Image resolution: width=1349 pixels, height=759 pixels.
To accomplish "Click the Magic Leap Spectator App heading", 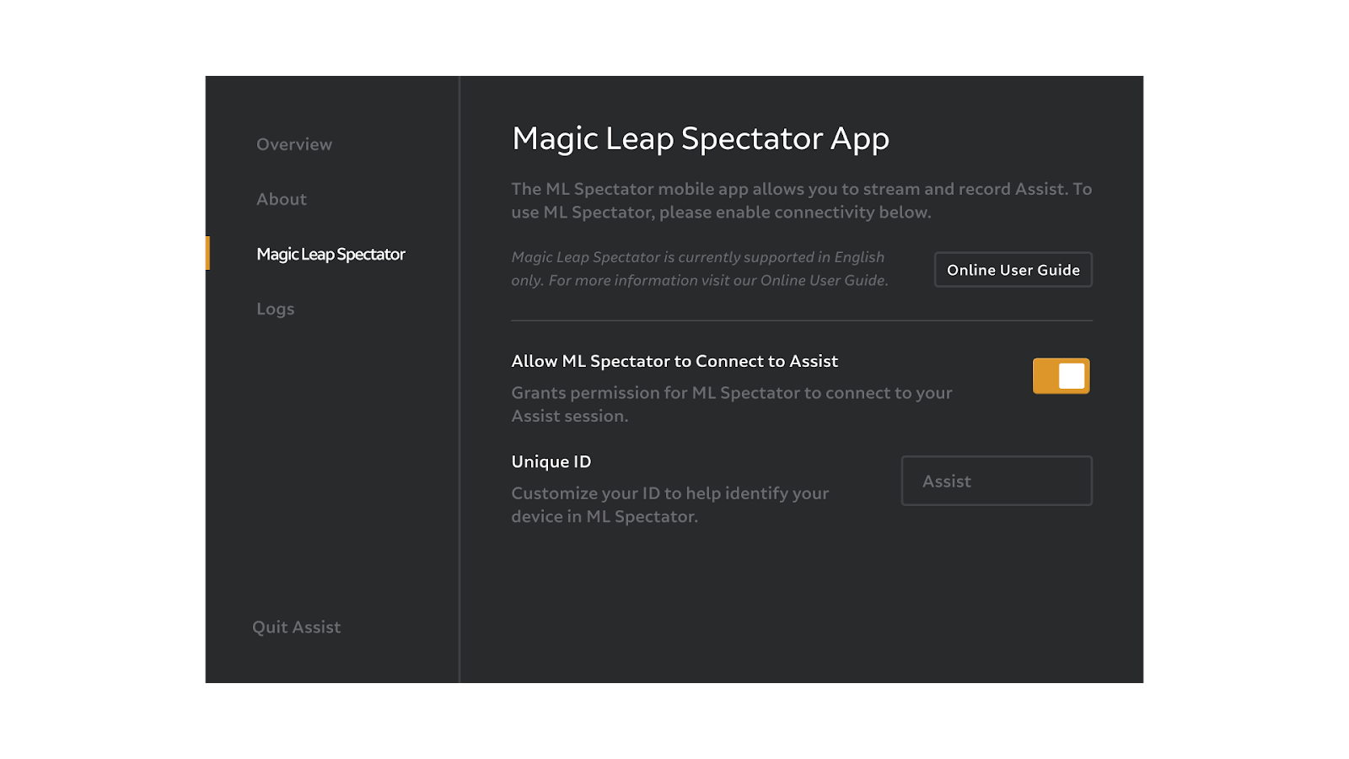I will tap(701, 138).
